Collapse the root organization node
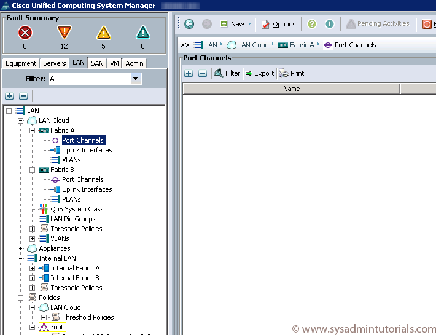Image resolution: width=436 pixels, height=335 pixels. pos(33,327)
